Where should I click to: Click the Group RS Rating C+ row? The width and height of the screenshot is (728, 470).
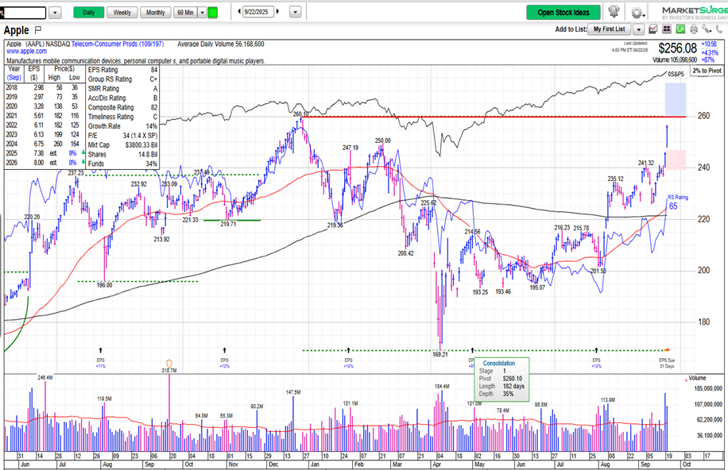pos(122,79)
